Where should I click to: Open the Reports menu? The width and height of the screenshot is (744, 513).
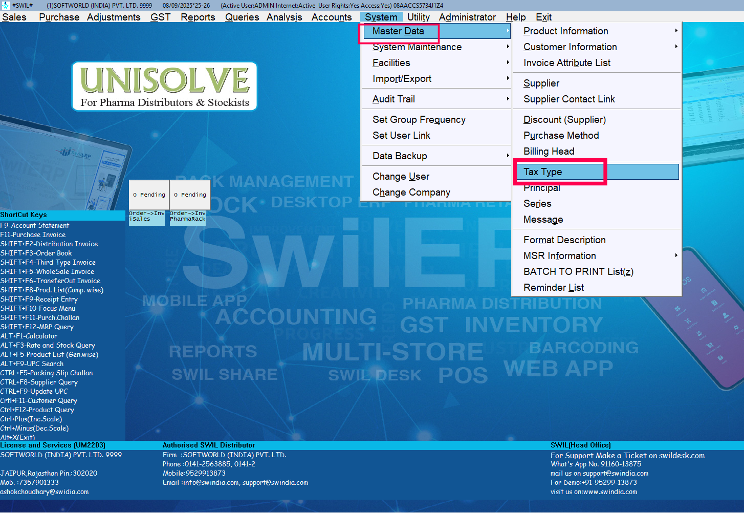pos(198,17)
